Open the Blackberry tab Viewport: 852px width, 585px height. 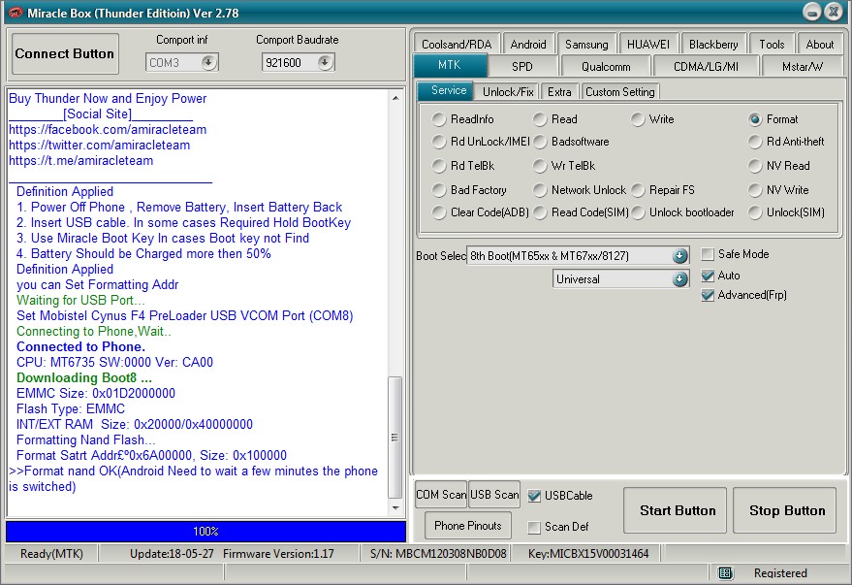pyautogui.click(x=713, y=45)
